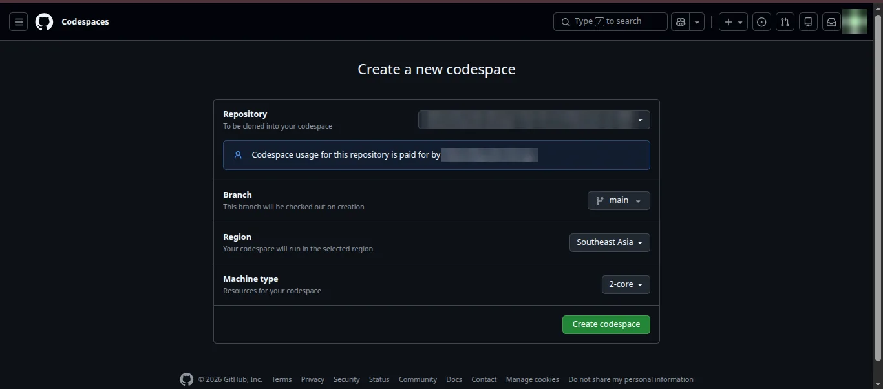Expand the Copilot dropdown arrow
The width and height of the screenshot is (883, 389).
697,22
